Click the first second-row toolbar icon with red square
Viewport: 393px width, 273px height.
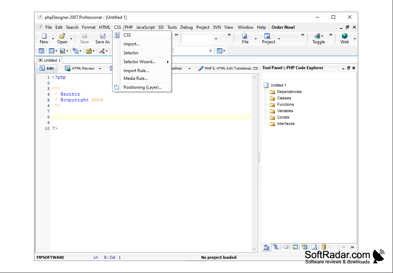(x=41, y=51)
